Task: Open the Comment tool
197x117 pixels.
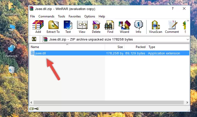Action: (172, 27)
